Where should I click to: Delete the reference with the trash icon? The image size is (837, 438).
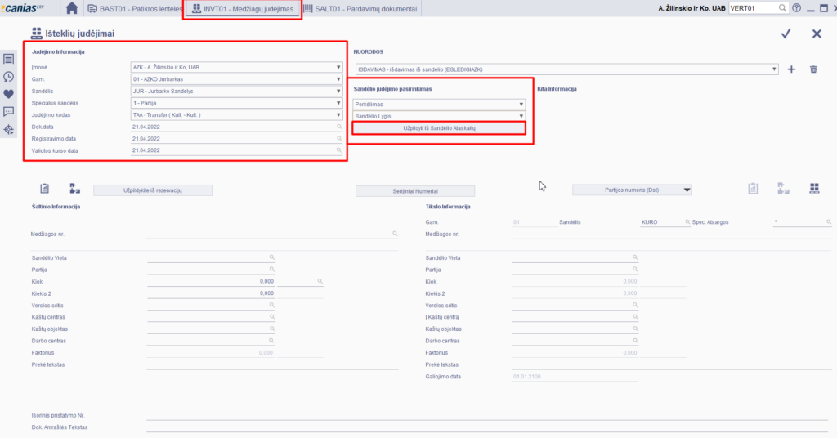pos(813,69)
